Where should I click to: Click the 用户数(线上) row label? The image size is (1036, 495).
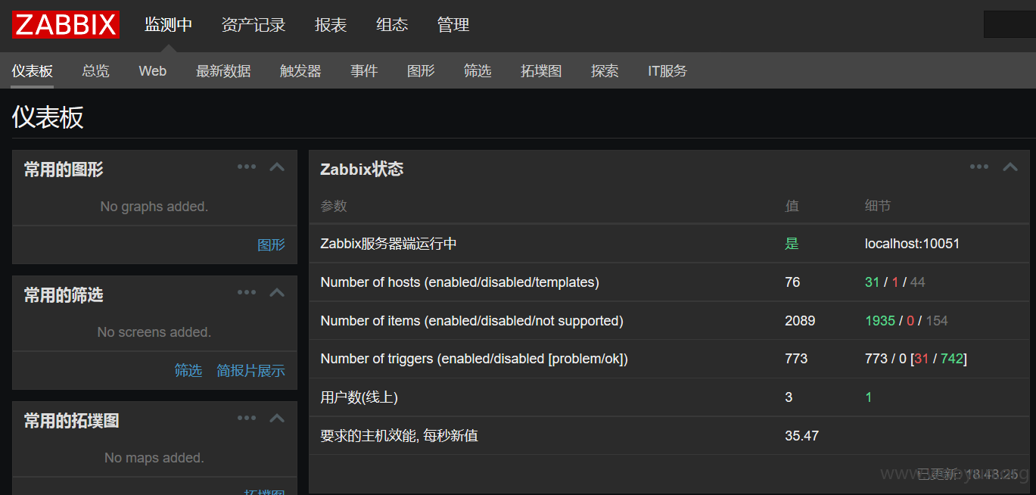point(359,397)
